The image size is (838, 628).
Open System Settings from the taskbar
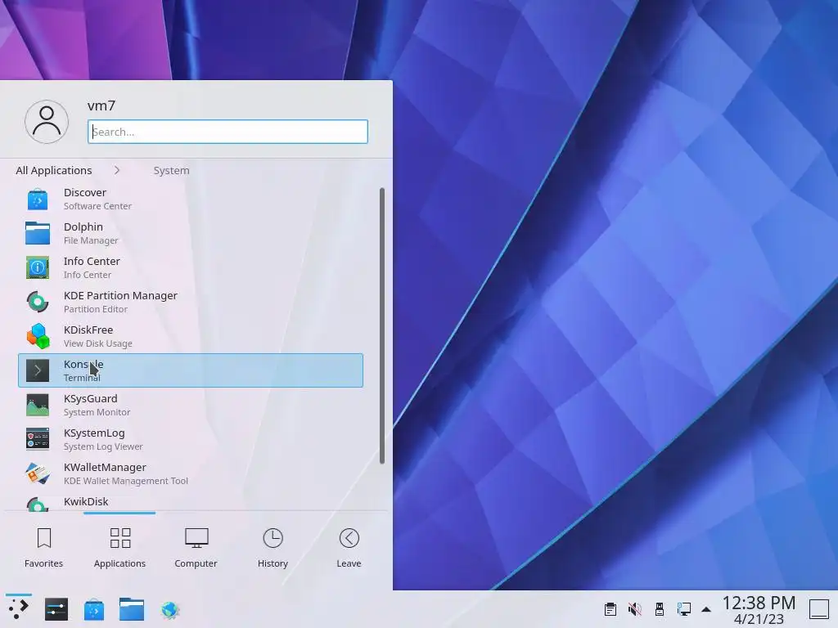pyautogui.click(x=56, y=609)
